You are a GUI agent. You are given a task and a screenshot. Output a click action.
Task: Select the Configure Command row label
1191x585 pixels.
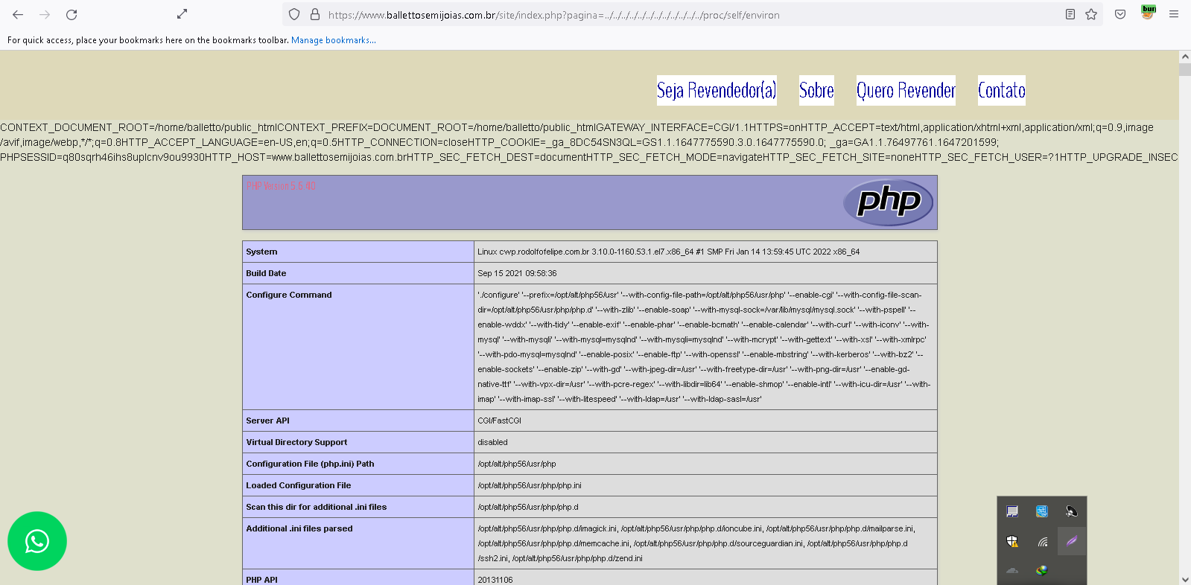(x=289, y=295)
